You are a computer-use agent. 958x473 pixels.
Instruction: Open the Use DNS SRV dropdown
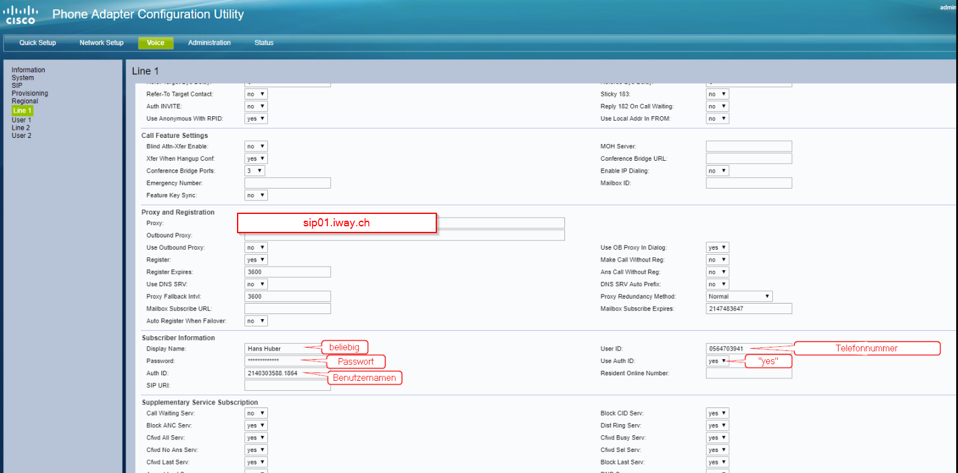coord(256,284)
